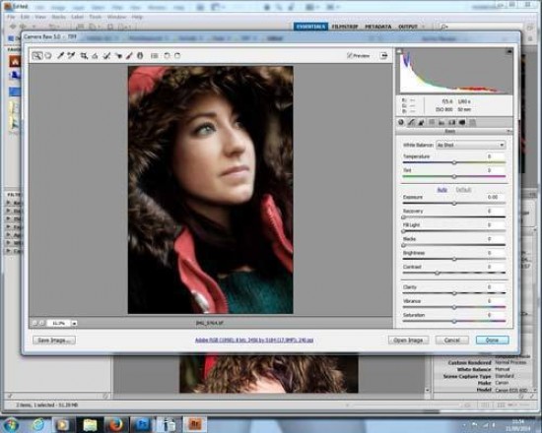
Task: Click the Windows Start button
Action: coord(11,424)
